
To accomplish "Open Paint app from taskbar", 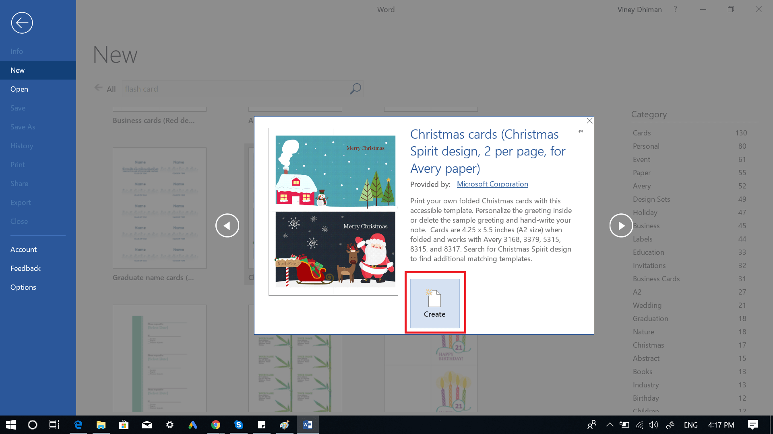I will point(285,425).
